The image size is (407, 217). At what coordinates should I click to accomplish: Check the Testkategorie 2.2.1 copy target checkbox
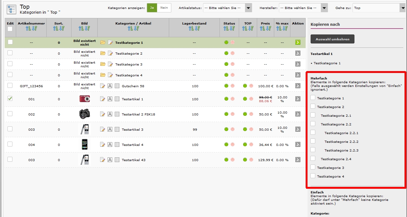click(x=313, y=133)
